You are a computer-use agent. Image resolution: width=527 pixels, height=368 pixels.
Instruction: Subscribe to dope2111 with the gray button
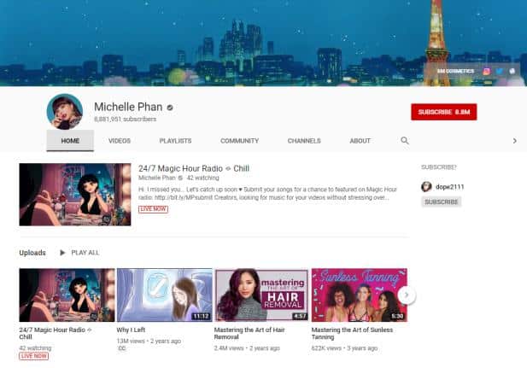pyautogui.click(x=442, y=202)
